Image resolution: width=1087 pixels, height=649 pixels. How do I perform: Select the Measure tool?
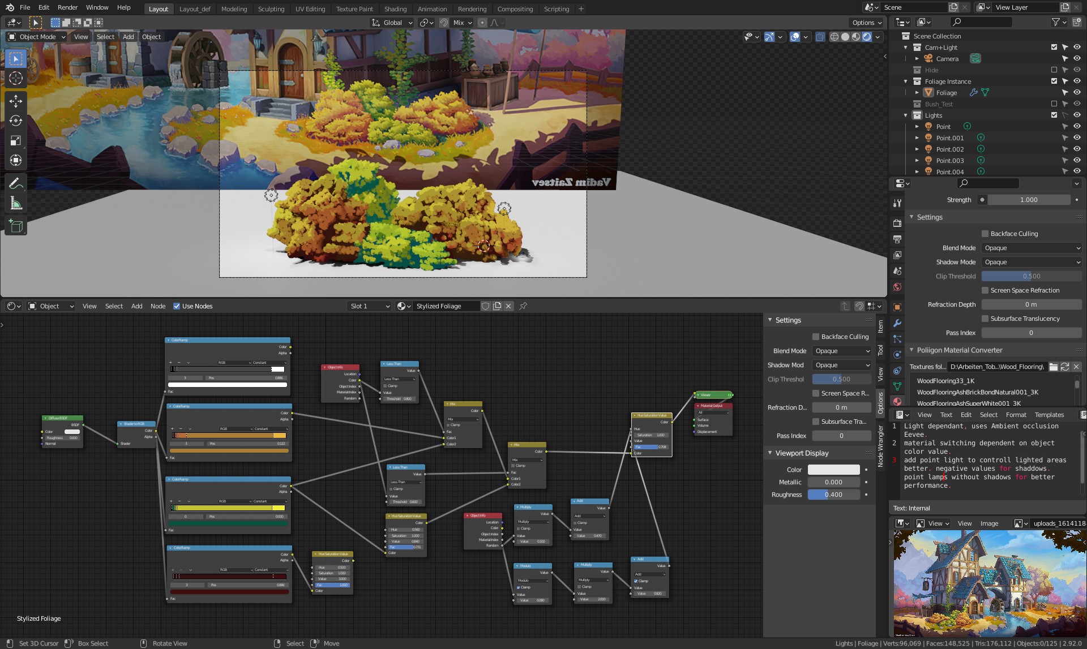[x=16, y=203]
